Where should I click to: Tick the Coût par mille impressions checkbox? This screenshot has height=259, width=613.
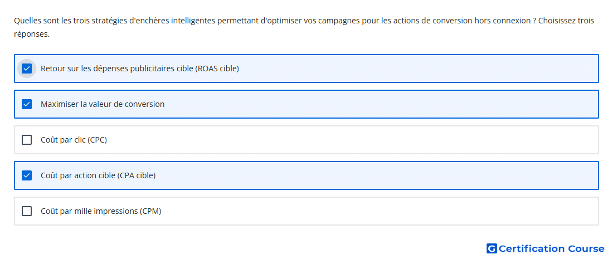click(27, 211)
